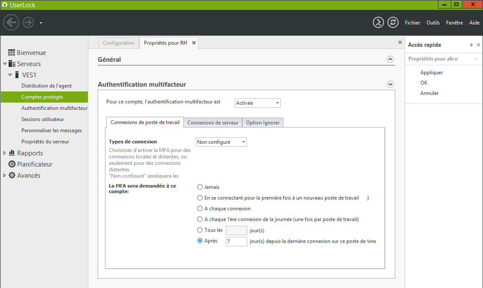Image resolution: width=483 pixels, height=288 pixels.
Task: Expand the Général section chevron
Action: (390, 59)
